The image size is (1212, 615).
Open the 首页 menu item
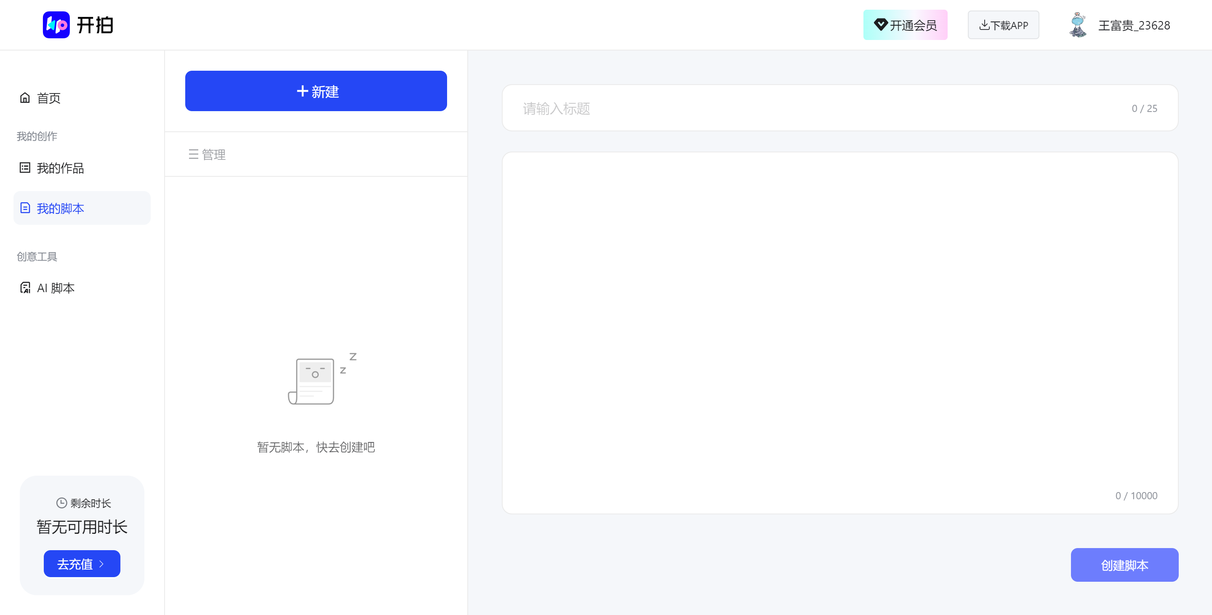pos(49,98)
